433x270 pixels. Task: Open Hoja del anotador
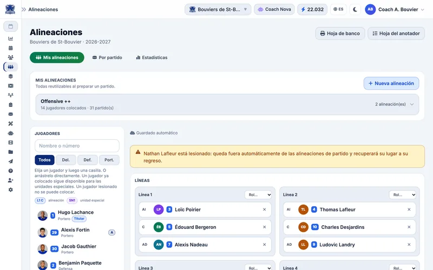396,33
